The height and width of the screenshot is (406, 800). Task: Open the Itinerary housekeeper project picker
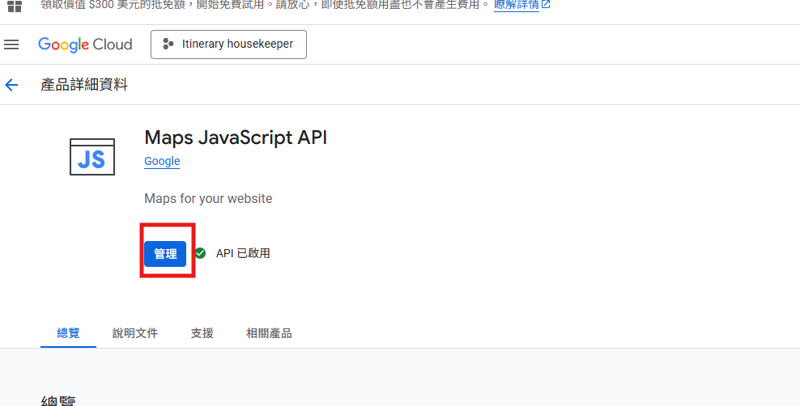click(228, 44)
